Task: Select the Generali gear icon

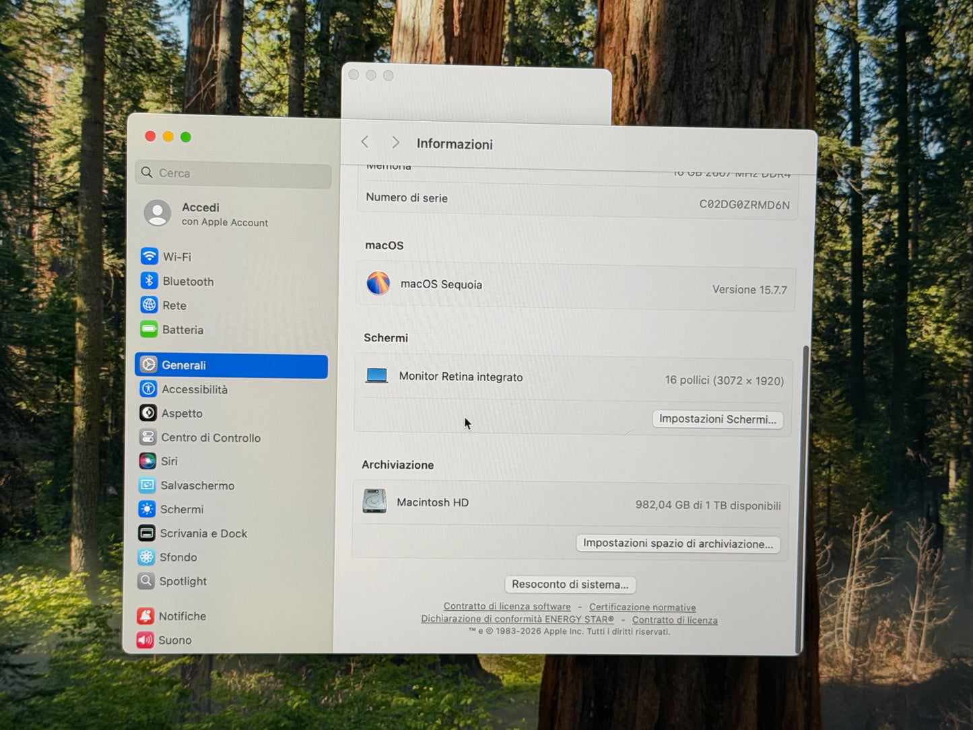Action: tap(149, 364)
